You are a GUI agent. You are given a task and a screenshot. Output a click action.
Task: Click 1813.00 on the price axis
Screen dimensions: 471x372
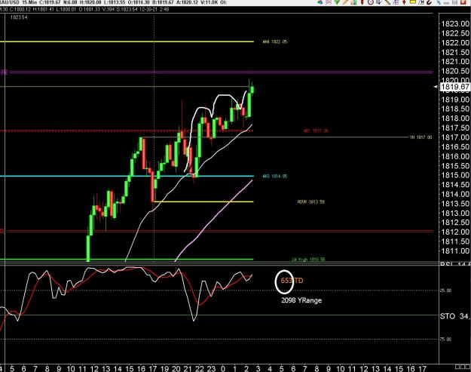(454, 214)
